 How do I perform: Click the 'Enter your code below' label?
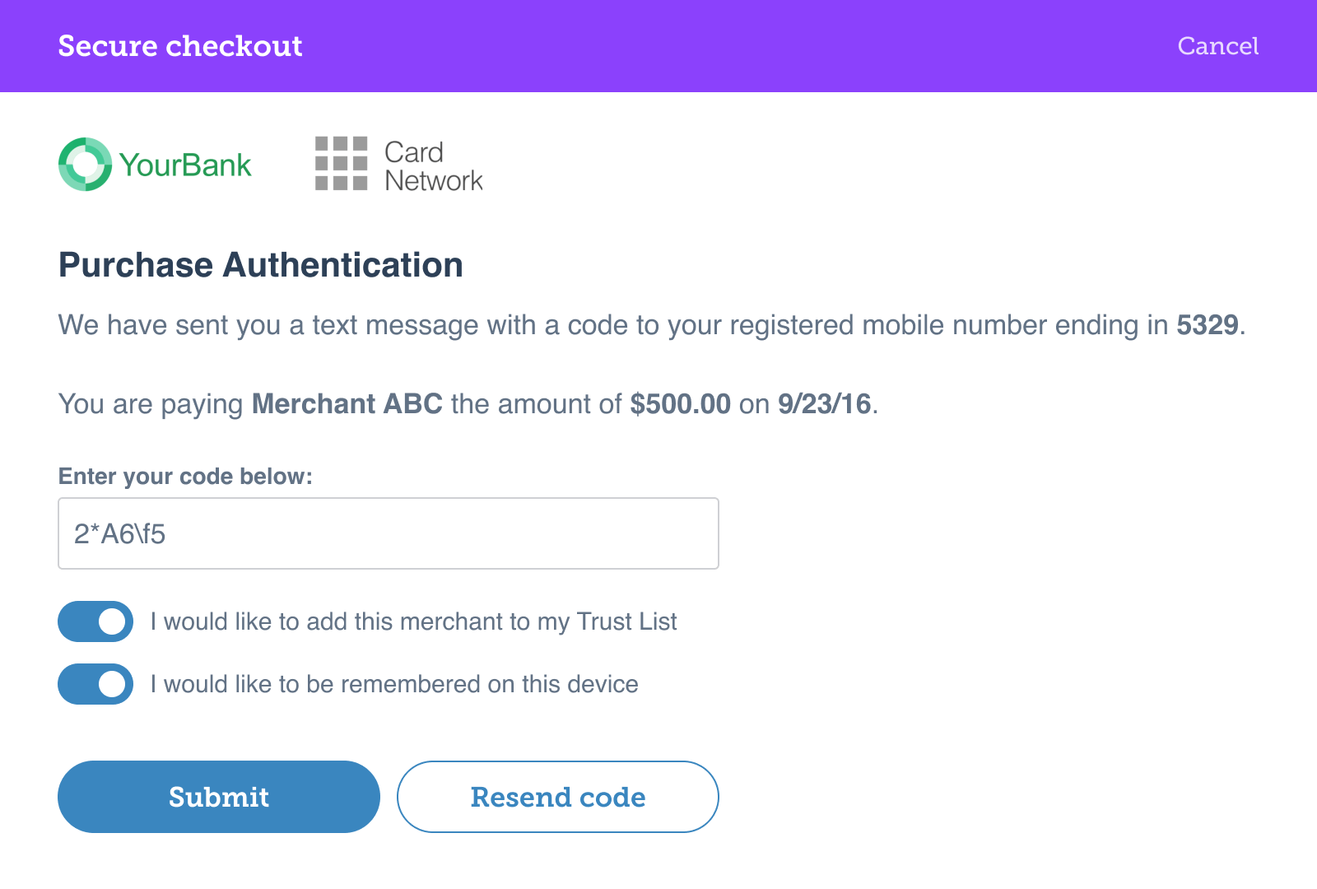point(185,476)
